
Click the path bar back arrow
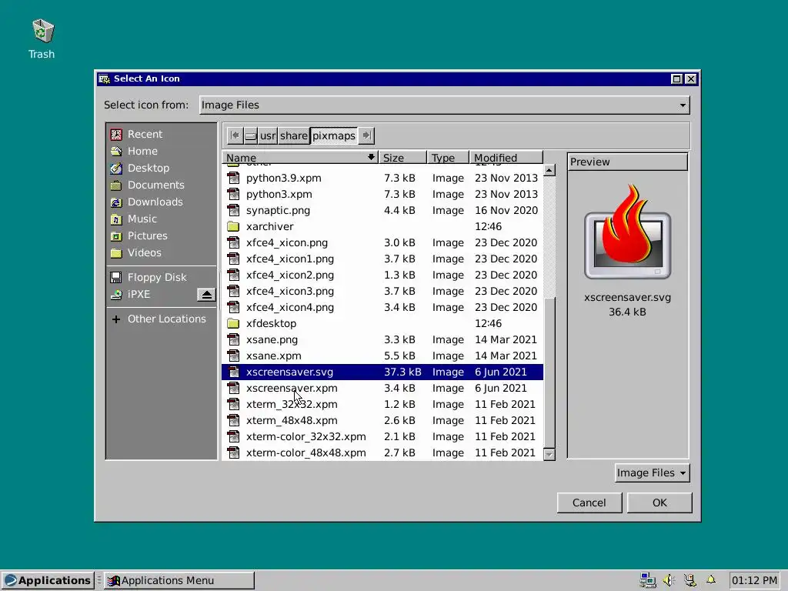(x=234, y=135)
